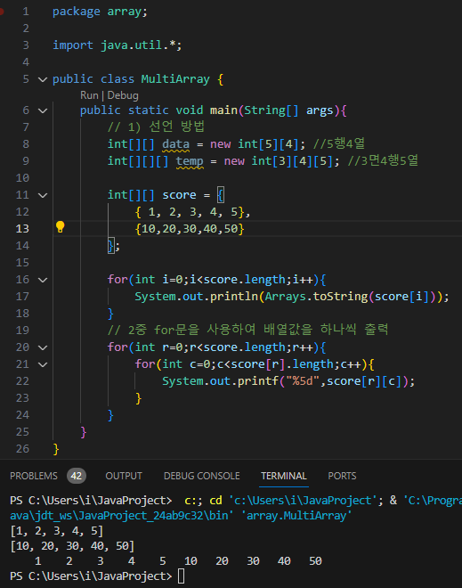462x588 pixels.
Task: Click terminal output '[10, 20, 30, 40, 50]'
Action: (x=72, y=546)
